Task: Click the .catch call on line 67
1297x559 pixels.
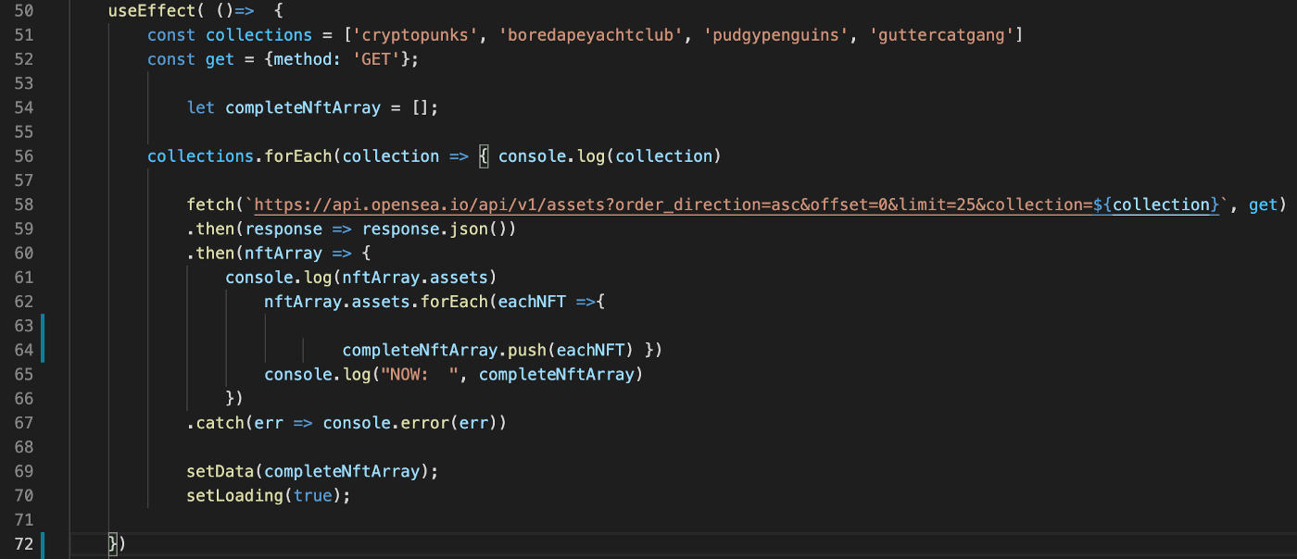Action: (x=216, y=423)
